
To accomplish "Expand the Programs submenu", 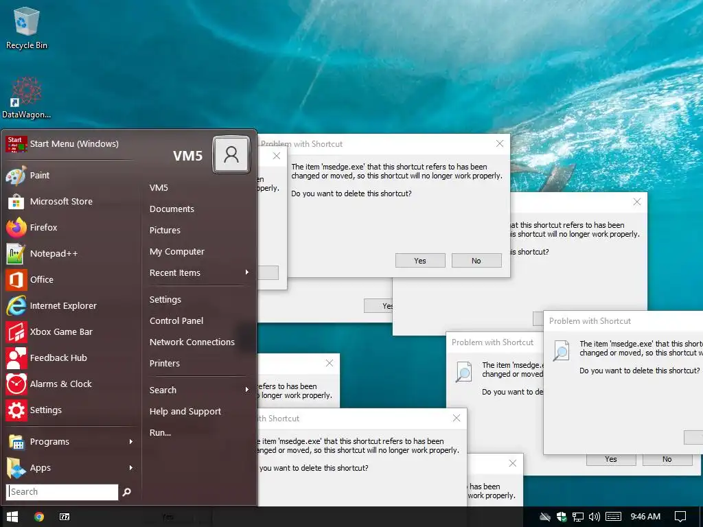I will [x=71, y=442].
